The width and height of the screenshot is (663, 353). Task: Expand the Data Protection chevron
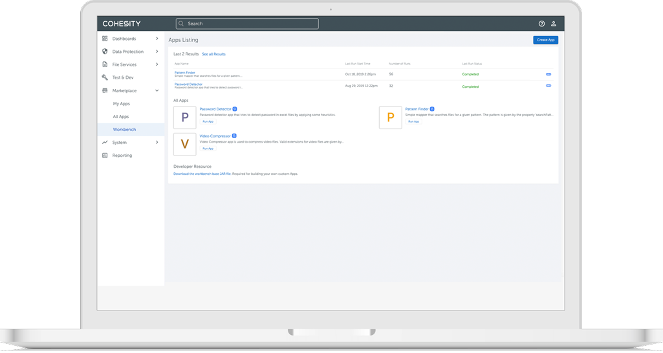(x=157, y=52)
